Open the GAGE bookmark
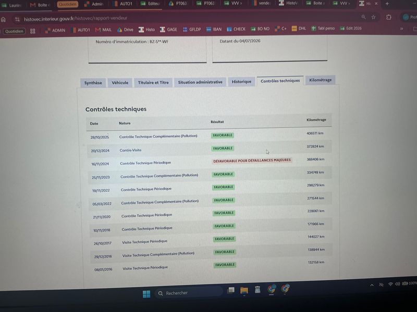 coord(168,30)
